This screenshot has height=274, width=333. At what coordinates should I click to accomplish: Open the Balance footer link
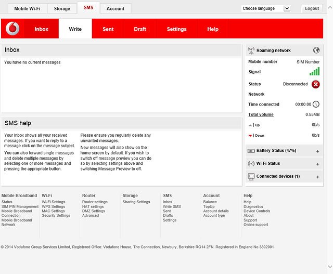[x=210, y=202]
